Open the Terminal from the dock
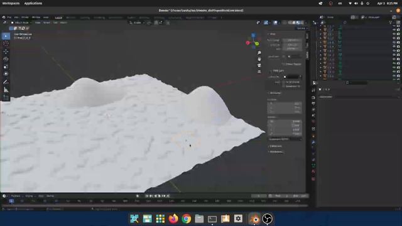Screen dimensions: 402x226 click(212, 218)
